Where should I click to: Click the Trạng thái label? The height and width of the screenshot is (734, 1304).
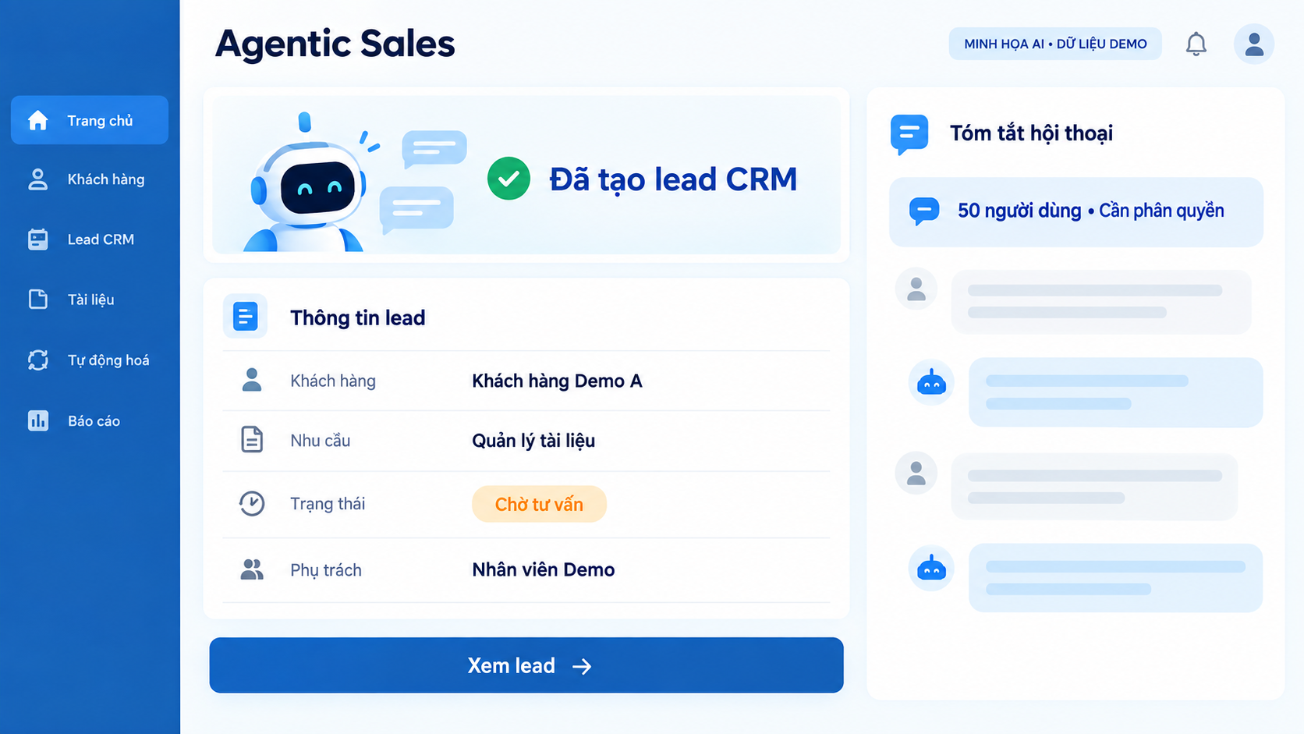click(328, 504)
